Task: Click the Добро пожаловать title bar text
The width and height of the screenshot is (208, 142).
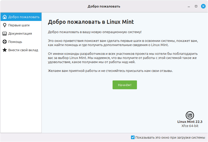Action: pos(104,6)
